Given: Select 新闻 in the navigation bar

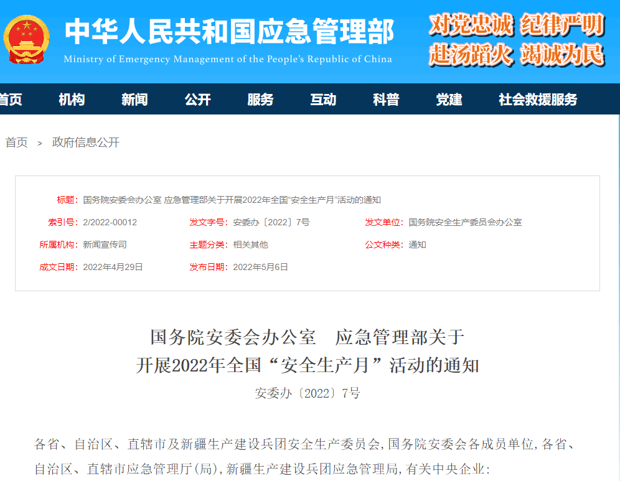Looking at the screenshot, I should [134, 100].
